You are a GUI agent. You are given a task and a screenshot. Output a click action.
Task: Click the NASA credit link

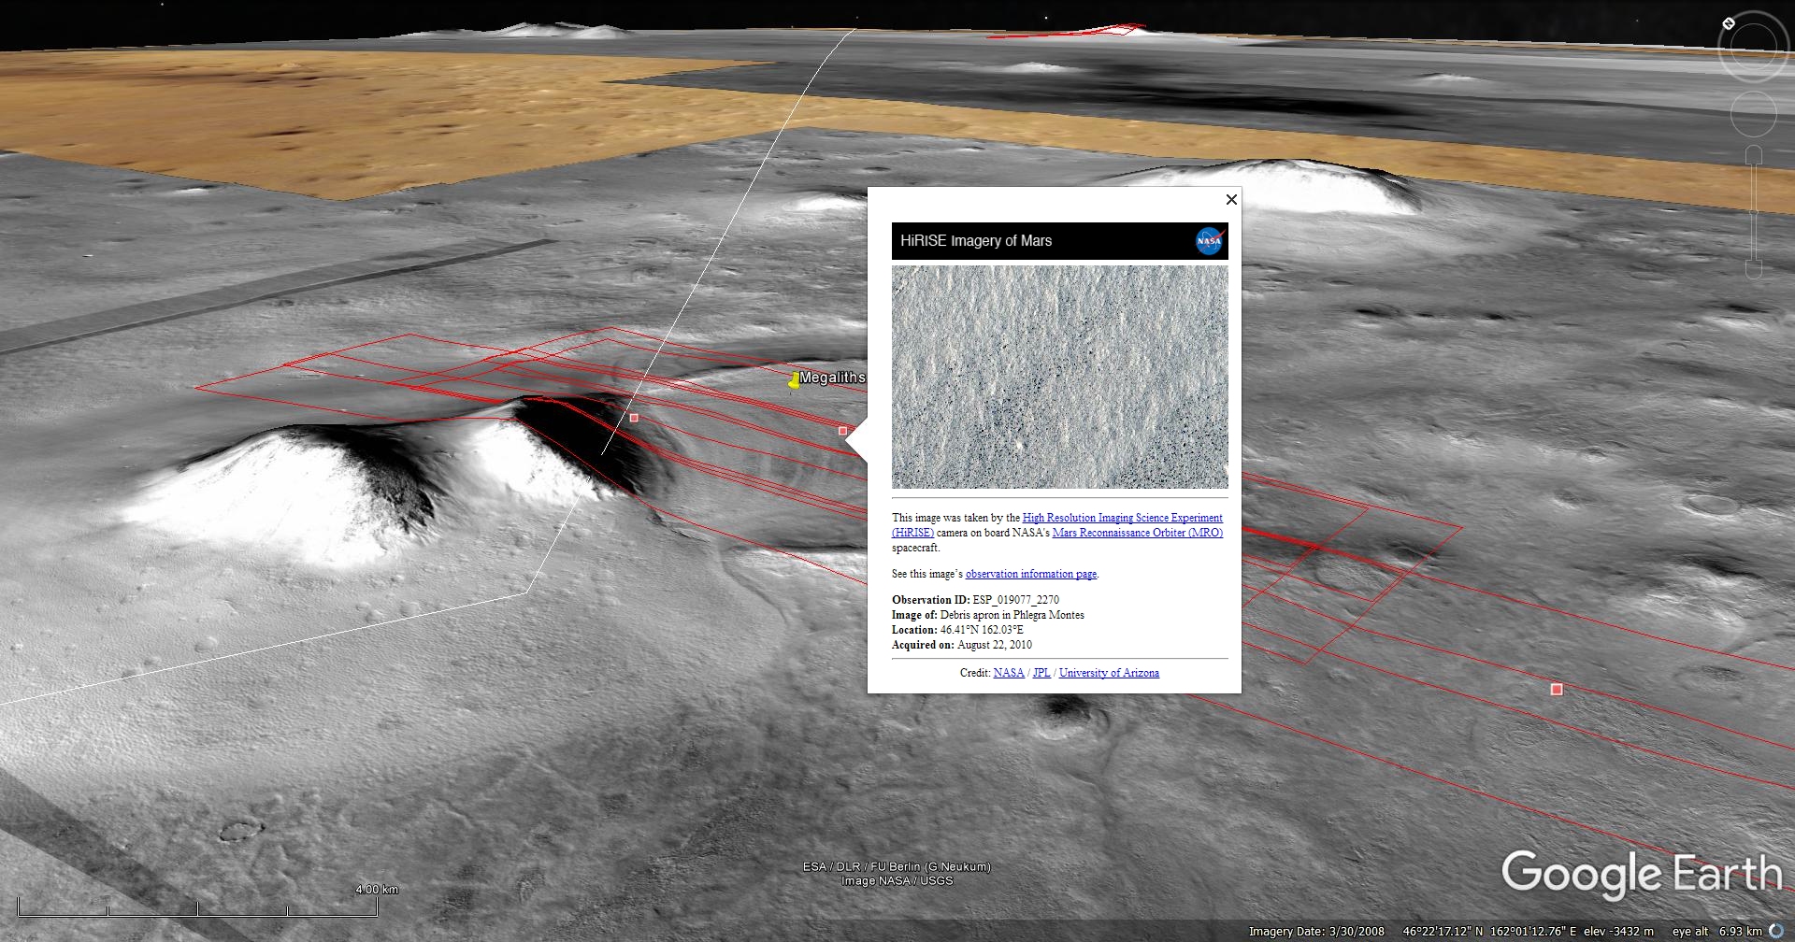[1009, 673]
